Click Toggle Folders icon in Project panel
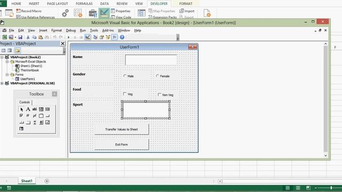The width and height of the screenshot is (342, 192). click(17, 51)
